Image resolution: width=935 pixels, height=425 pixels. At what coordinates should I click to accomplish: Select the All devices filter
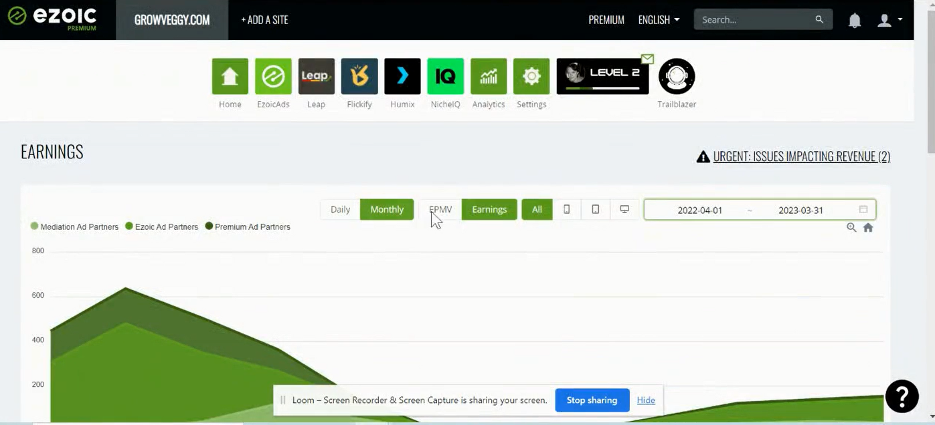pos(537,209)
